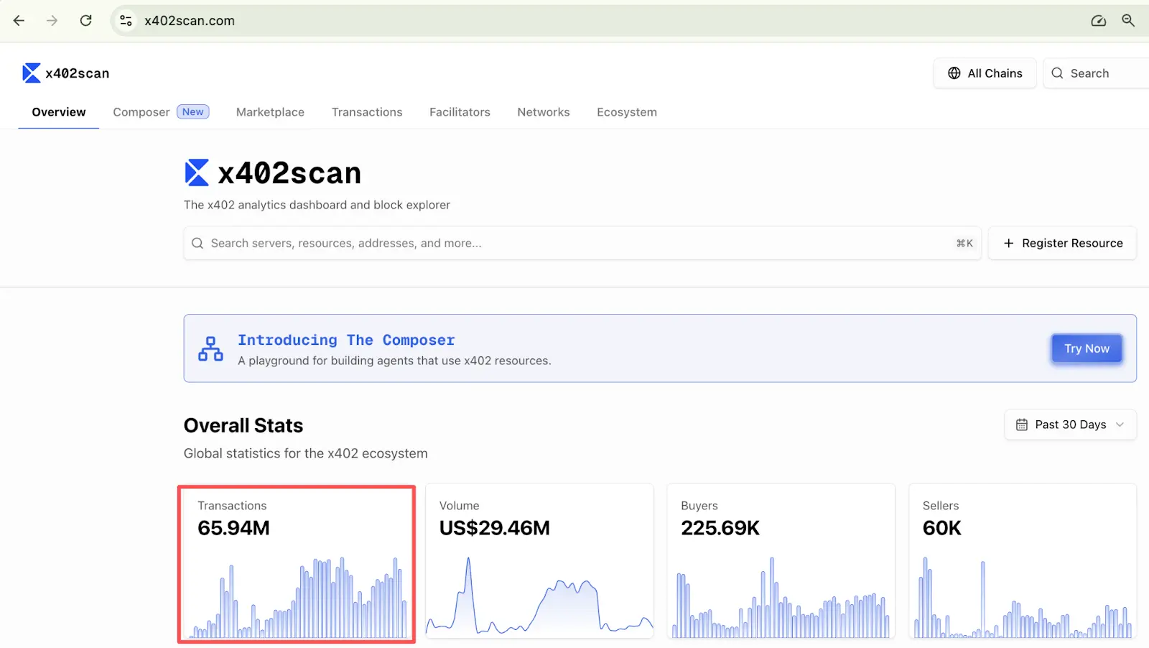This screenshot has width=1149, height=648.
Task: Open the Transactions tab
Action: pyautogui.click(x=367, y=112)
